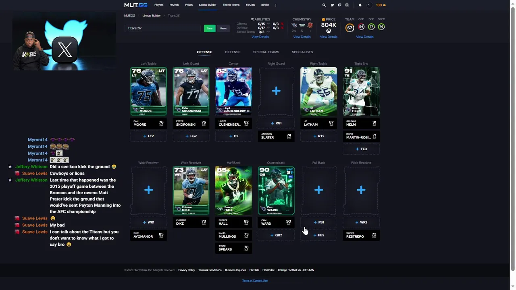
Task: Add starter via the WR1 plus button
Action: point(148,222)
